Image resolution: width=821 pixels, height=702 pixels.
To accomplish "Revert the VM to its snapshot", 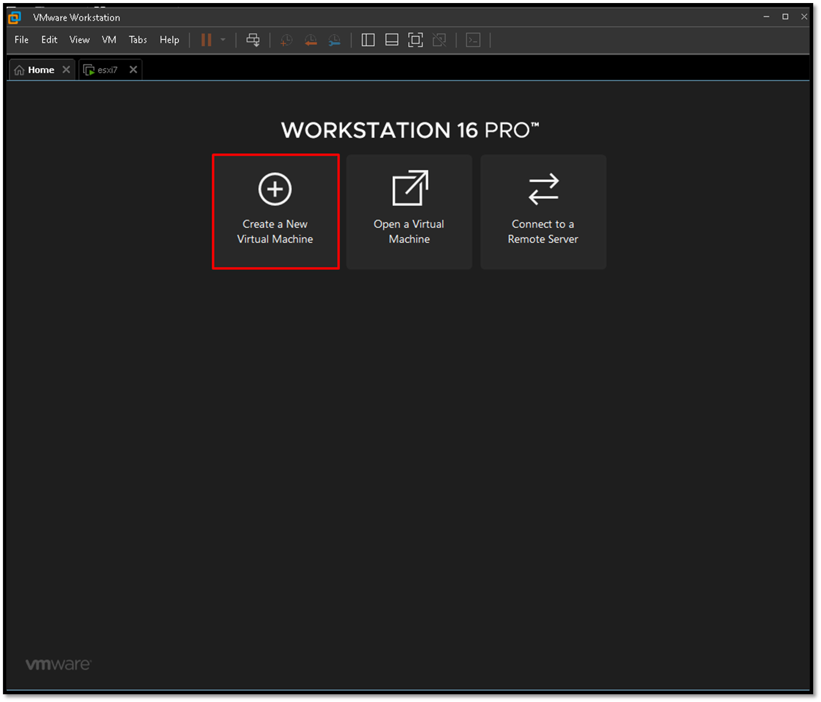I will [310, 40].
